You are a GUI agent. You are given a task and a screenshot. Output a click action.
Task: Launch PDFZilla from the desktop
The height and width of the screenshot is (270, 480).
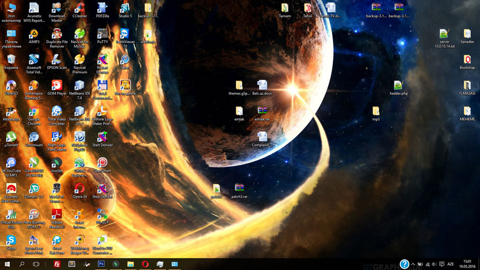[103, 11]
